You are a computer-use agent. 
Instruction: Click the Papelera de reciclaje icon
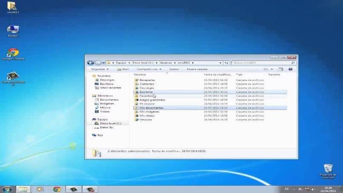pyautogui.click(x=328, y=171)
